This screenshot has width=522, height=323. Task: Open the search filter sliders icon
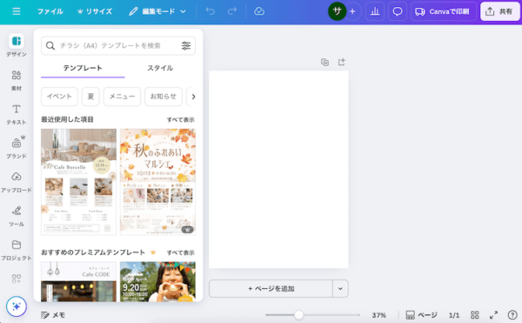pyautogui.click(x=186, y=45)
